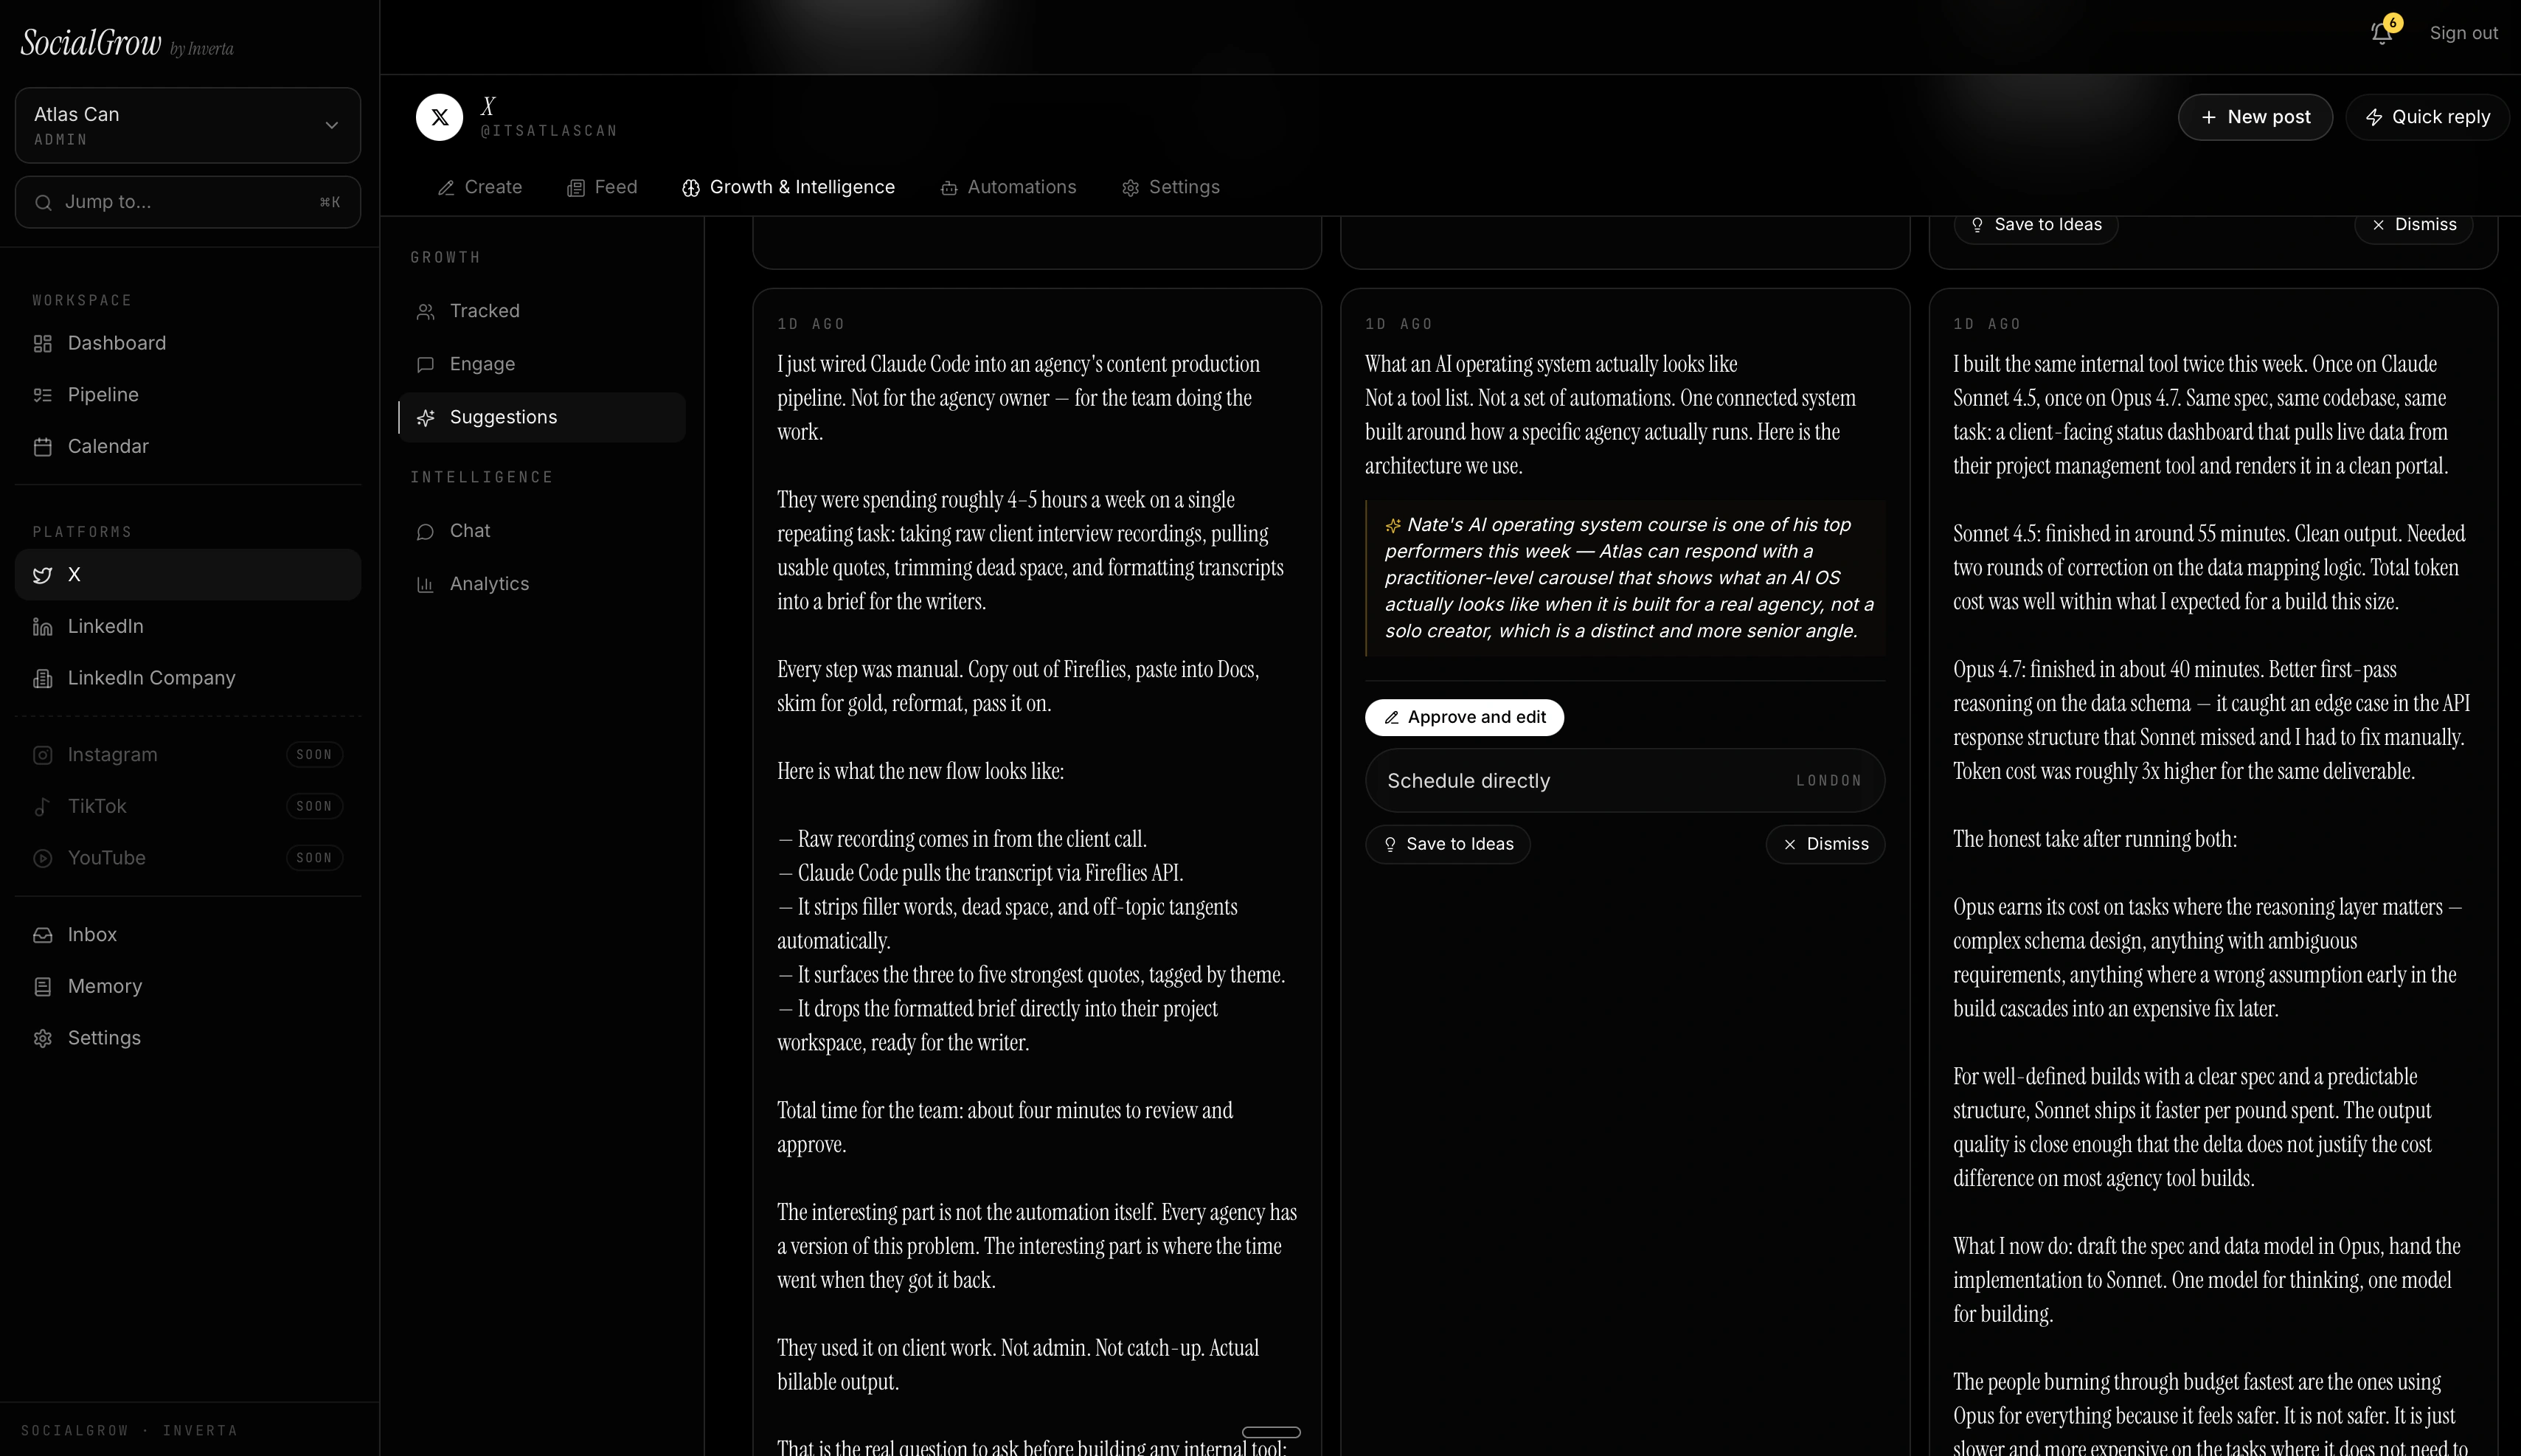Open the top Settings tab

pos(1170,187)
